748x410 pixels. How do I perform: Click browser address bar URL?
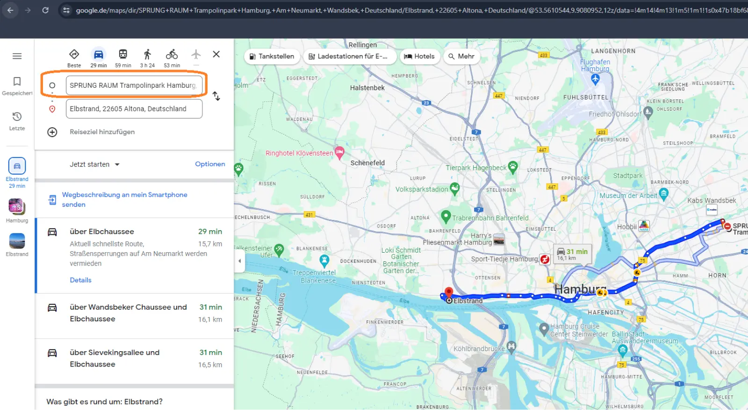(x=411, y=10)
